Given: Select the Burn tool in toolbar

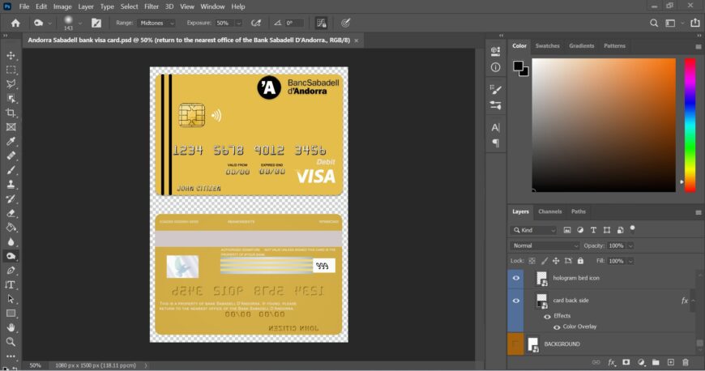Looking at the screenshot, I should tap(11, 256).
